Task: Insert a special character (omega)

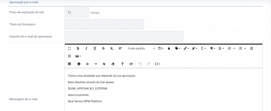Action: tap(87, 64)
